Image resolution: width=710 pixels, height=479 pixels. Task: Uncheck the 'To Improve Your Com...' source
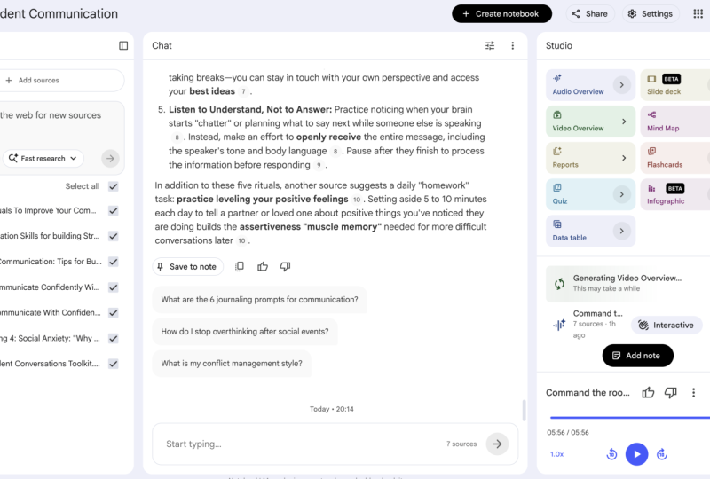point(114,211)
